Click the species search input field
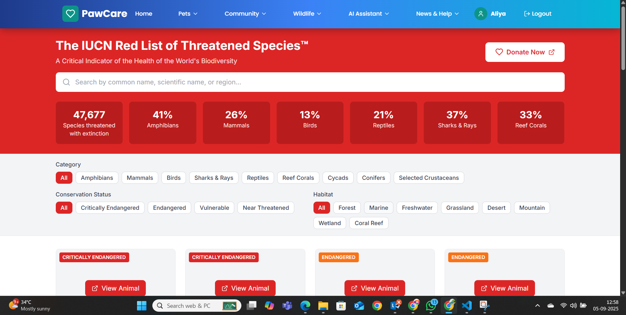This screenshot has width=626, height=315. point(310,82)
